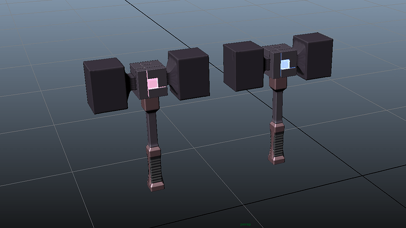406x228 pixels.
Task: Select the left hammer's thin handle shaft
Action: [x=152, y=129]
